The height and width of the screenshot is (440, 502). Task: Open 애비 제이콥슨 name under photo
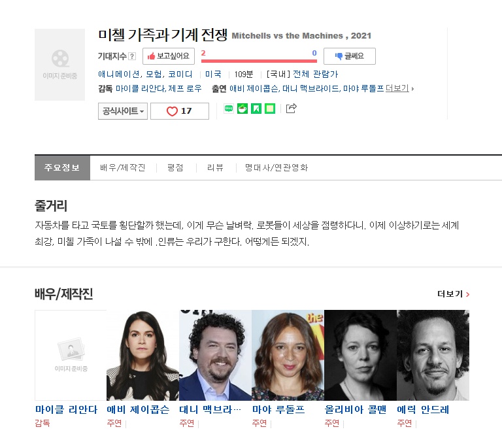139,409
